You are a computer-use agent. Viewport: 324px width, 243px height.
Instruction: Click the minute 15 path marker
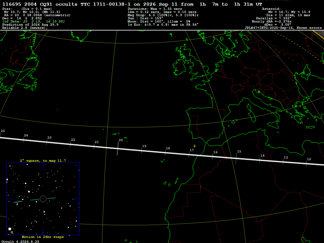click(236, 159)
